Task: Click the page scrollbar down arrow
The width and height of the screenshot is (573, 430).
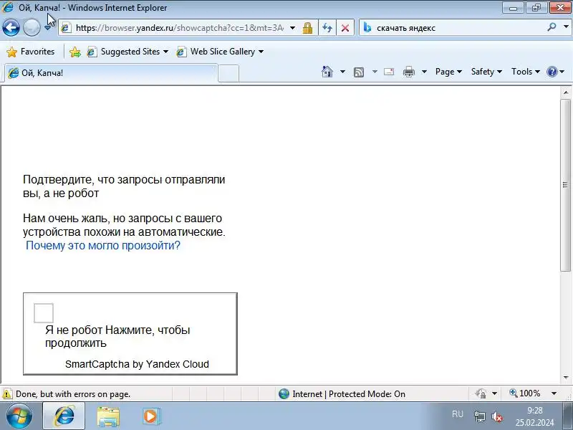Action: tap(566, 378)
